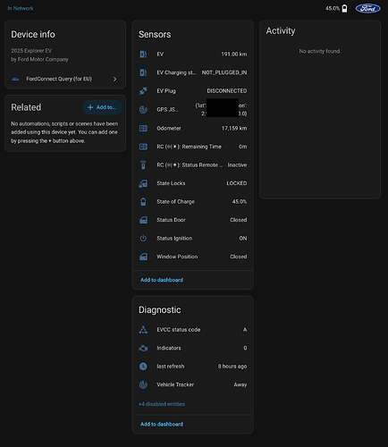Add Sensors card to dashboard
This screenshot has width=388, height=447.
(x=162, y=280)
